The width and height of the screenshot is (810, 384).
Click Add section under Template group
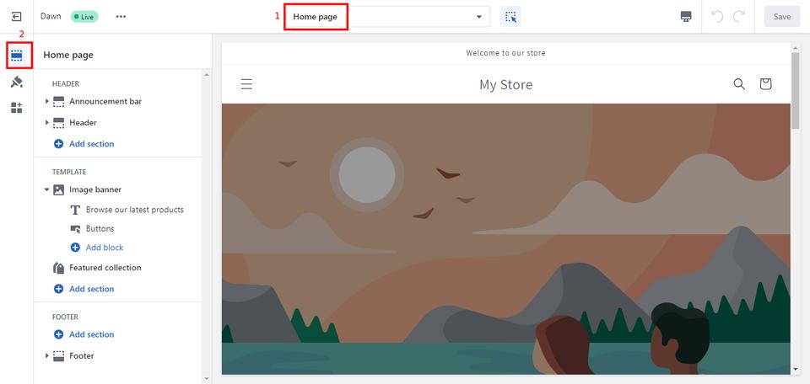pos(84,289)
